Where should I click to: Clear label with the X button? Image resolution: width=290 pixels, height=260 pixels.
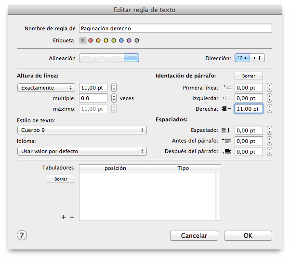coord(83,40)
